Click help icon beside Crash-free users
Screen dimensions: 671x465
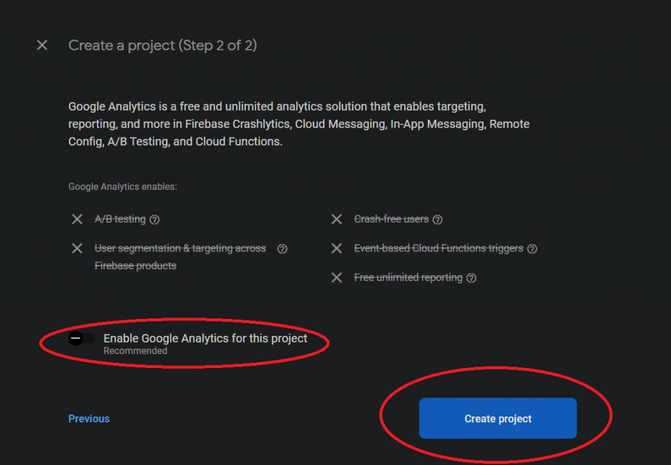click(x=438, y=219)
